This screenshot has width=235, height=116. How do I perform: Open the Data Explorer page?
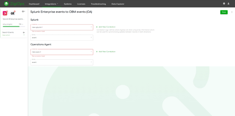[118, 4]
